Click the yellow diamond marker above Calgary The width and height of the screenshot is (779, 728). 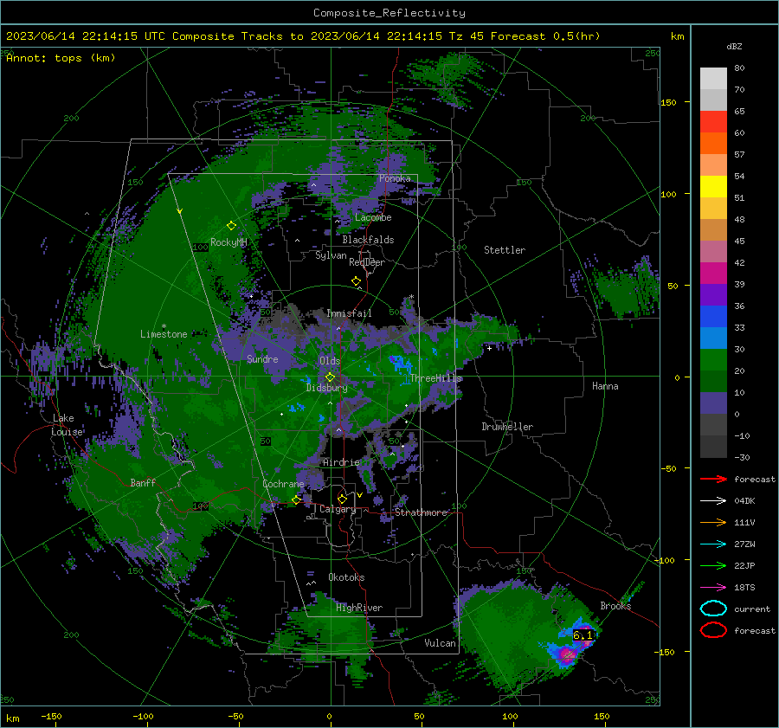pyautogui.click(x=342, y=499)
